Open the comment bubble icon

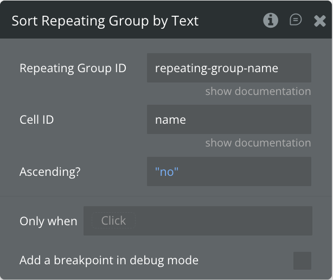pyautogui.click(x=296, y=21)
